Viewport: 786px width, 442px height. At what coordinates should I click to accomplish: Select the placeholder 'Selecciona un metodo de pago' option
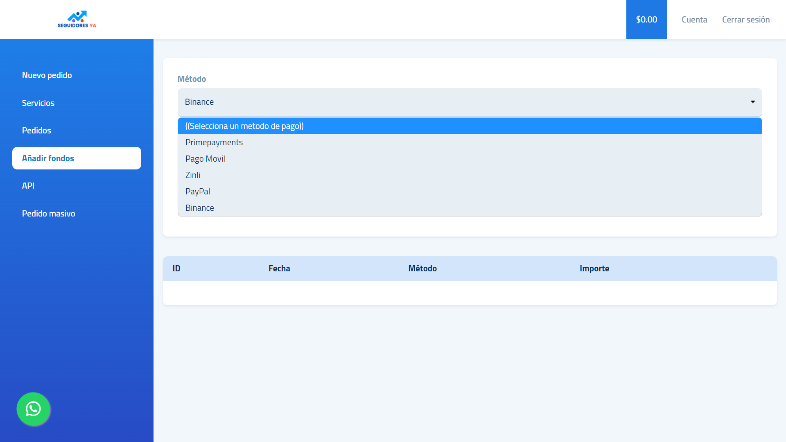pyautogui.click(x=470, y=126)
